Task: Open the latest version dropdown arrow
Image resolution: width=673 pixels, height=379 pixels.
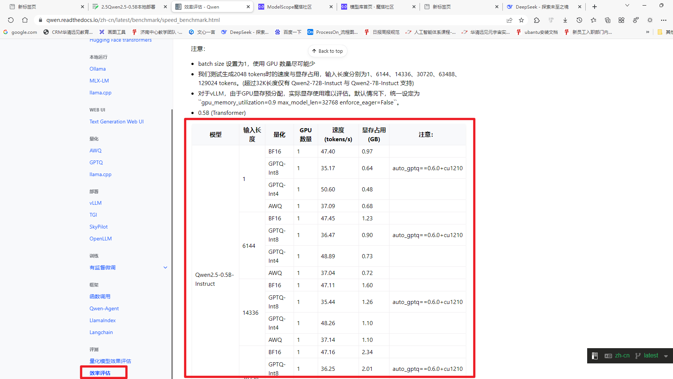Action: [666, 356]
